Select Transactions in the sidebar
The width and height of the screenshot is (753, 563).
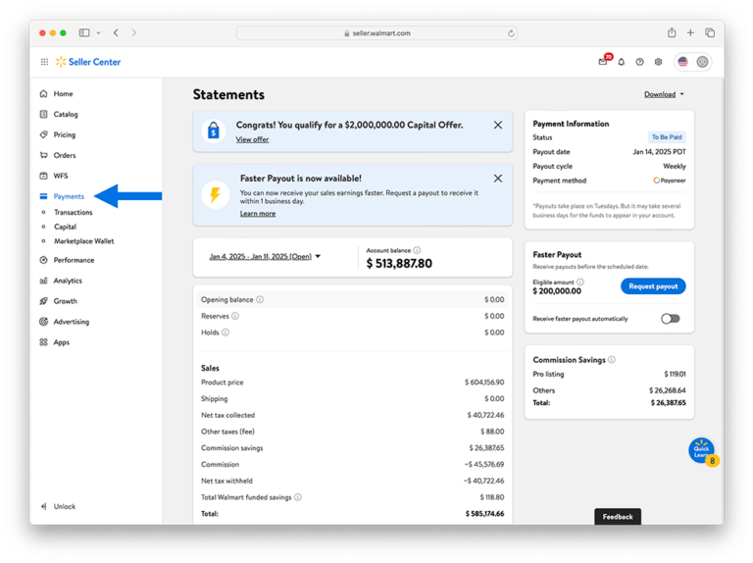(x=73, y=212)
